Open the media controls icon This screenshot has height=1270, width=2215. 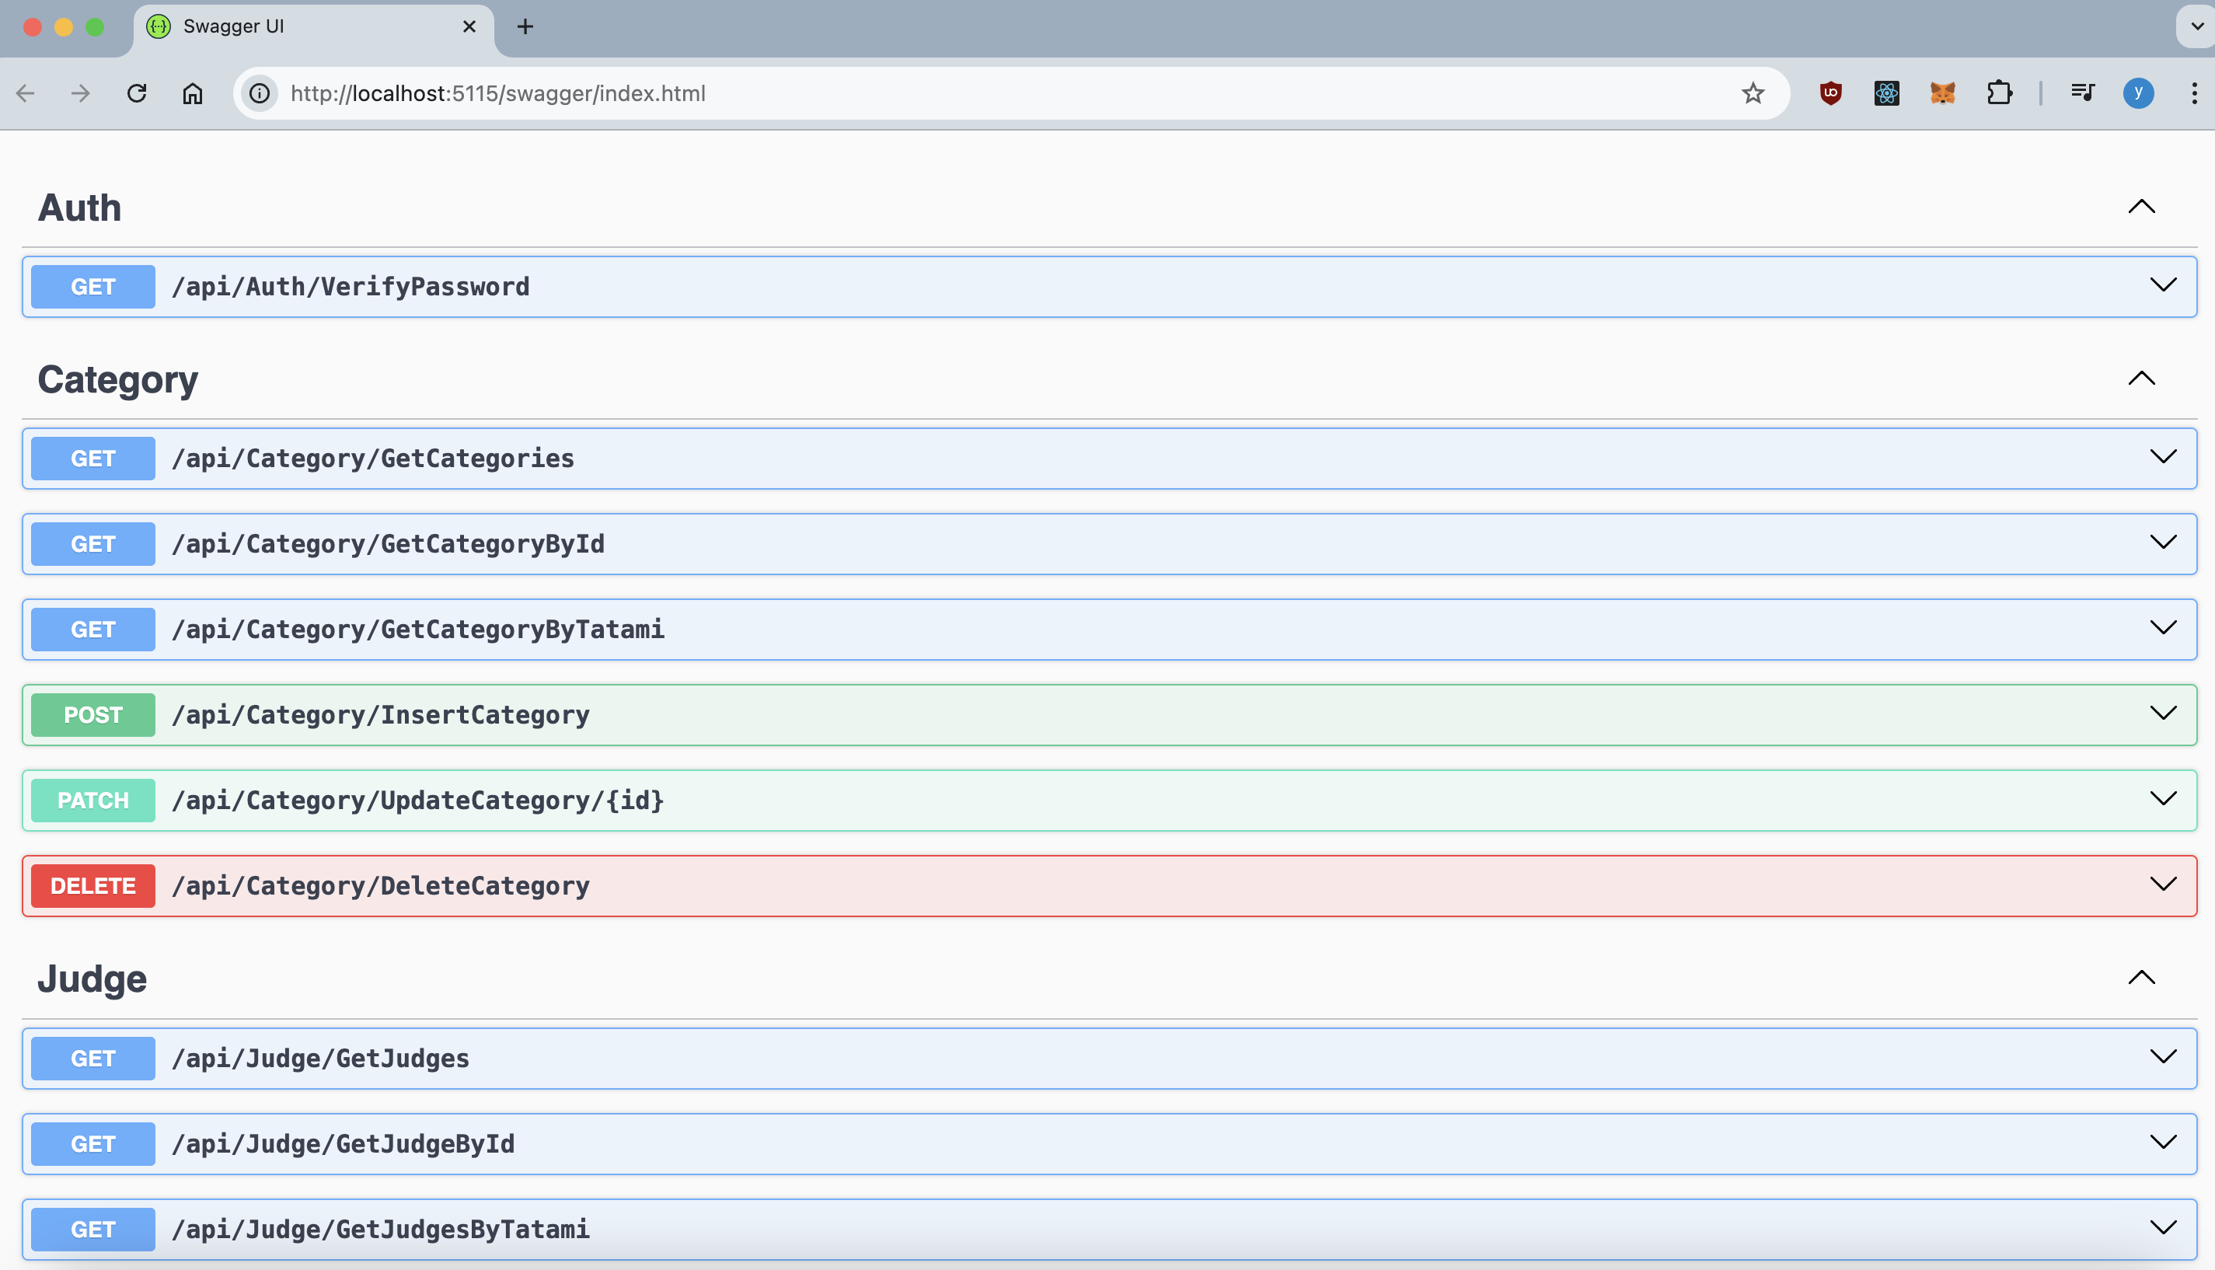pos(2082,93)
